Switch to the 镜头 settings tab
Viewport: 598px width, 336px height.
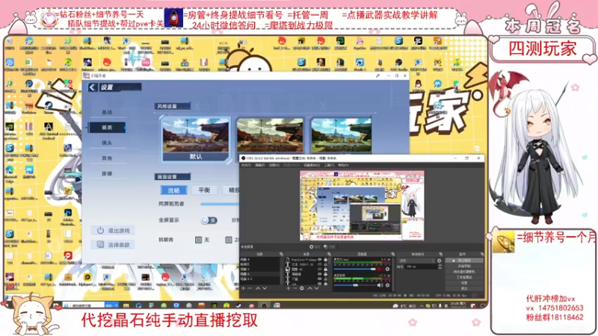pos(107,143)
